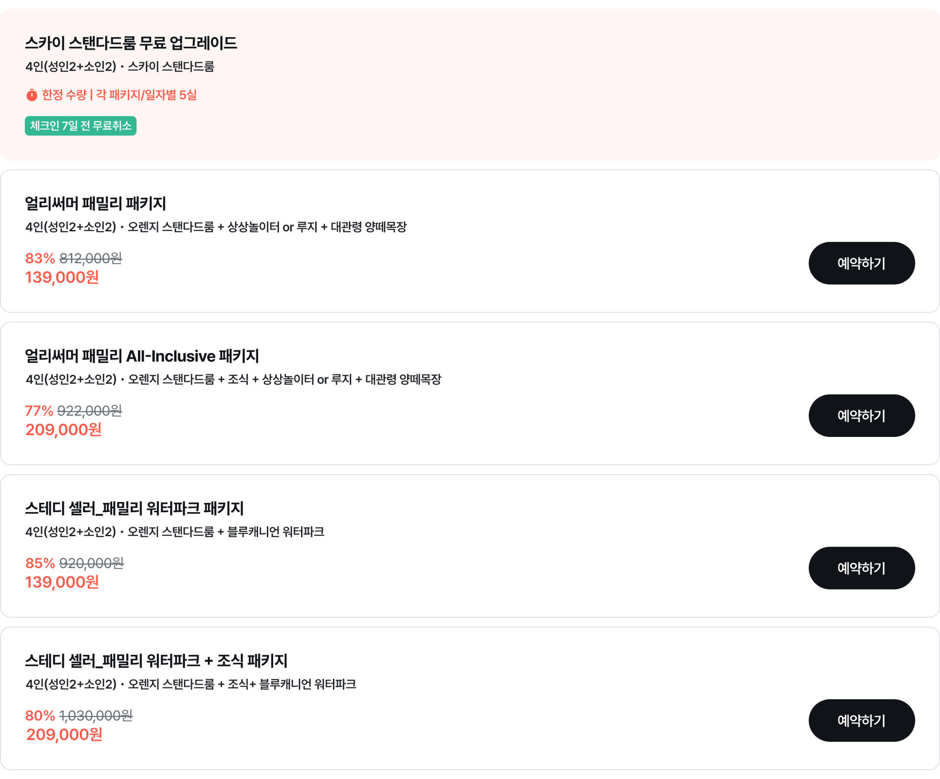Screen dimensions: 940x779
Task: Open the 스카이 스탠다드룸 무료 업그레이드 heading
Action: coord(131,43)
